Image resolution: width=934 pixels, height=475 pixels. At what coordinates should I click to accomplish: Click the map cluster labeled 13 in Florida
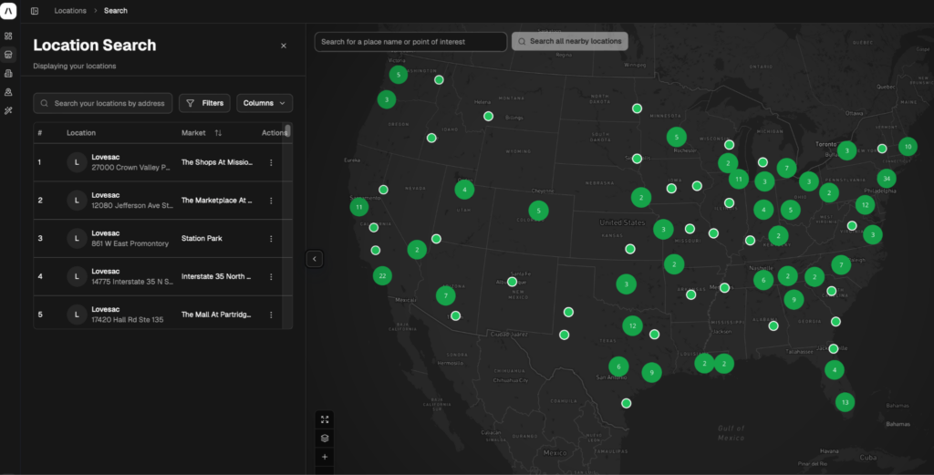846,402
